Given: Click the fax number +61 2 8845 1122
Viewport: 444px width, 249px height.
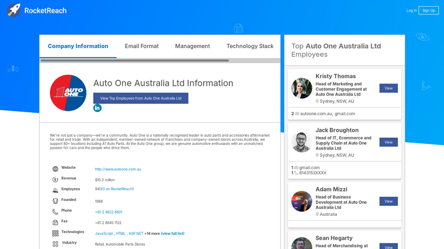Looking at the screenshot, I should 108,223.
